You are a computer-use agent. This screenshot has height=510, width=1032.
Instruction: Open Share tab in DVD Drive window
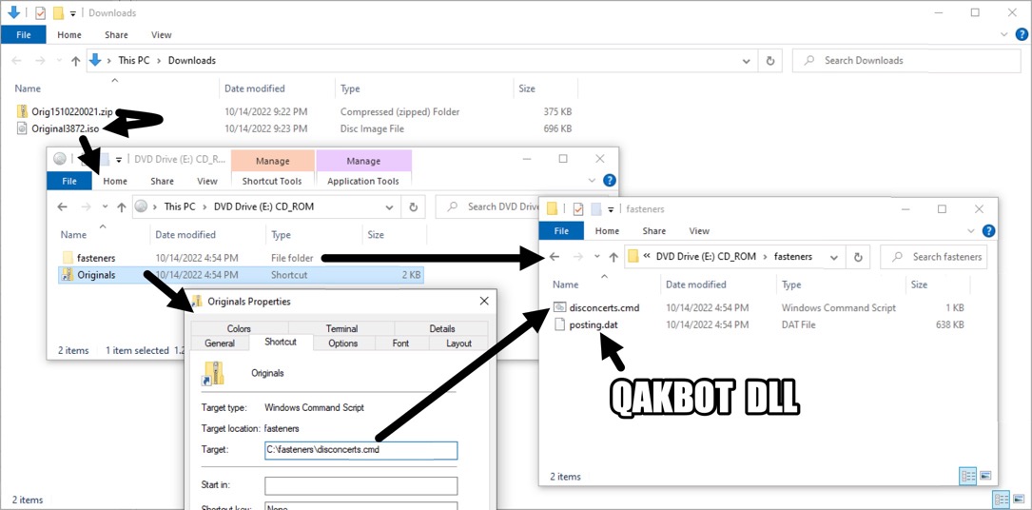tap(162, 181)
